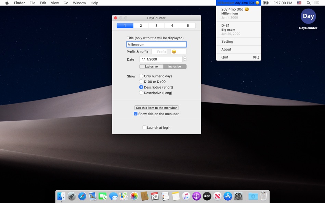Open Messages in the Dock
Viewport: 325px width, 203px height.
113,196
